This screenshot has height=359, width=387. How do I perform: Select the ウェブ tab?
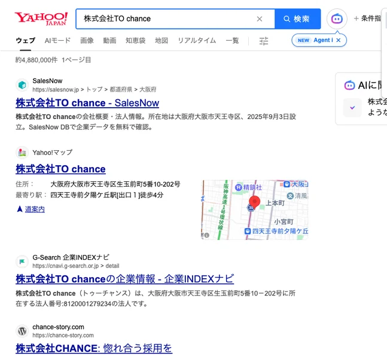26,41
